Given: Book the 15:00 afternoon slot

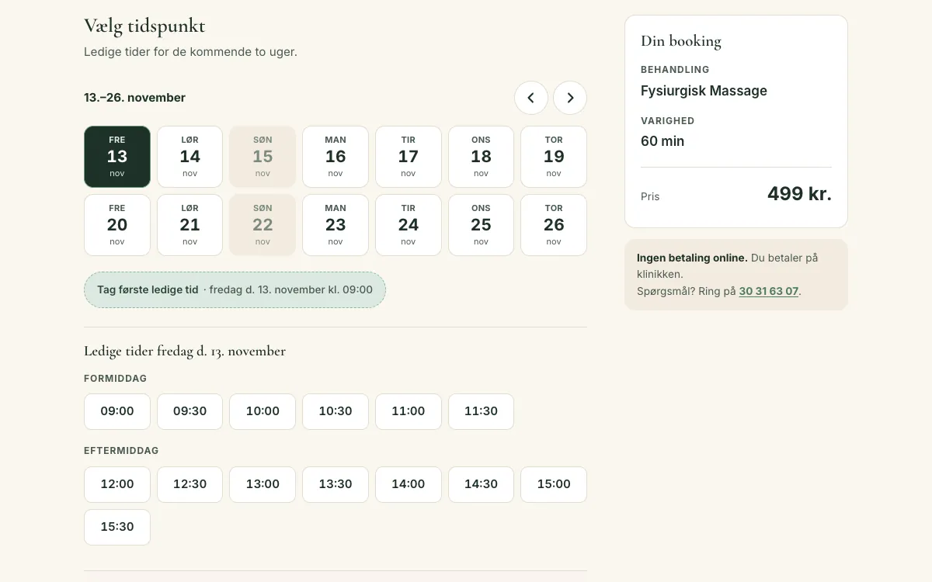Looking at the screenshot, I should click(x=554, y=484).
